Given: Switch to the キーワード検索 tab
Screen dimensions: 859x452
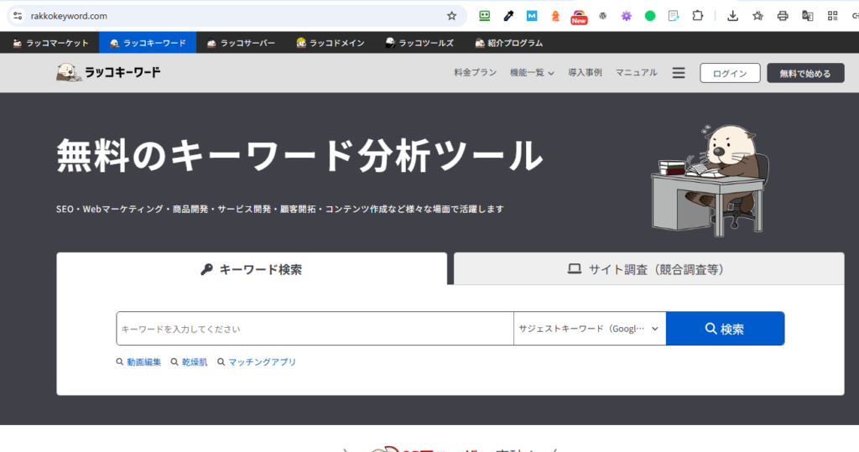Looking at the screenshot, I should (x=252, y=269).
